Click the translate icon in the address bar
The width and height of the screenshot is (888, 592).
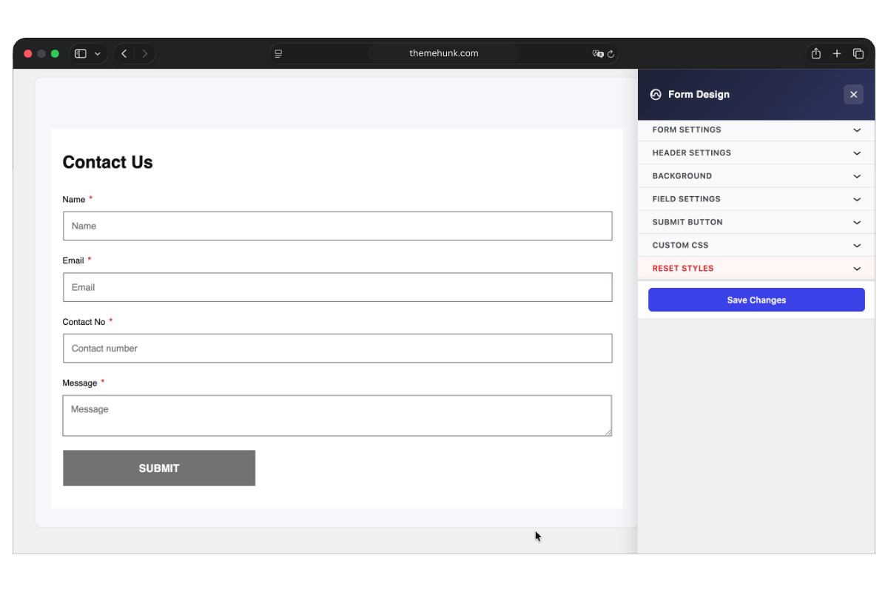pyautogui.click(x=597, y=54)
